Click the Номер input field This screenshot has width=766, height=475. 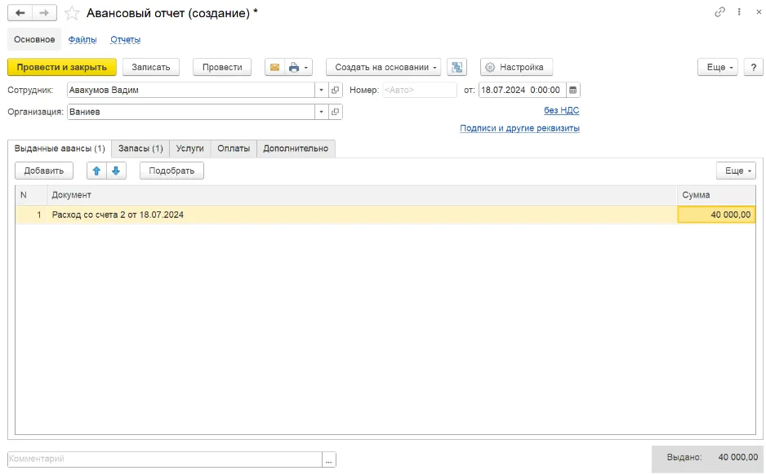(420, 90)
